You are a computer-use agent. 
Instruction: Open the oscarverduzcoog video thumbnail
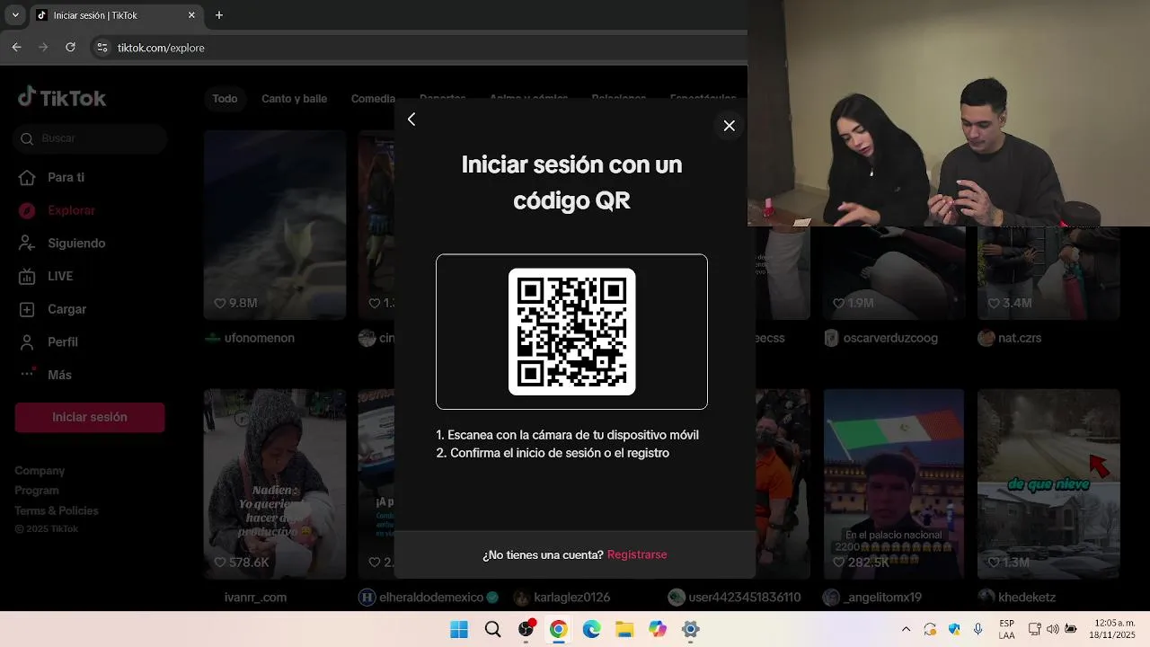(894, 273)
